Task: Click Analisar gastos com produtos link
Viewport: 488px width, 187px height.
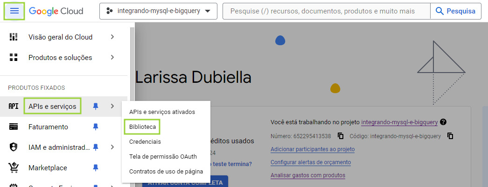Action: click(x=308, y=175)
